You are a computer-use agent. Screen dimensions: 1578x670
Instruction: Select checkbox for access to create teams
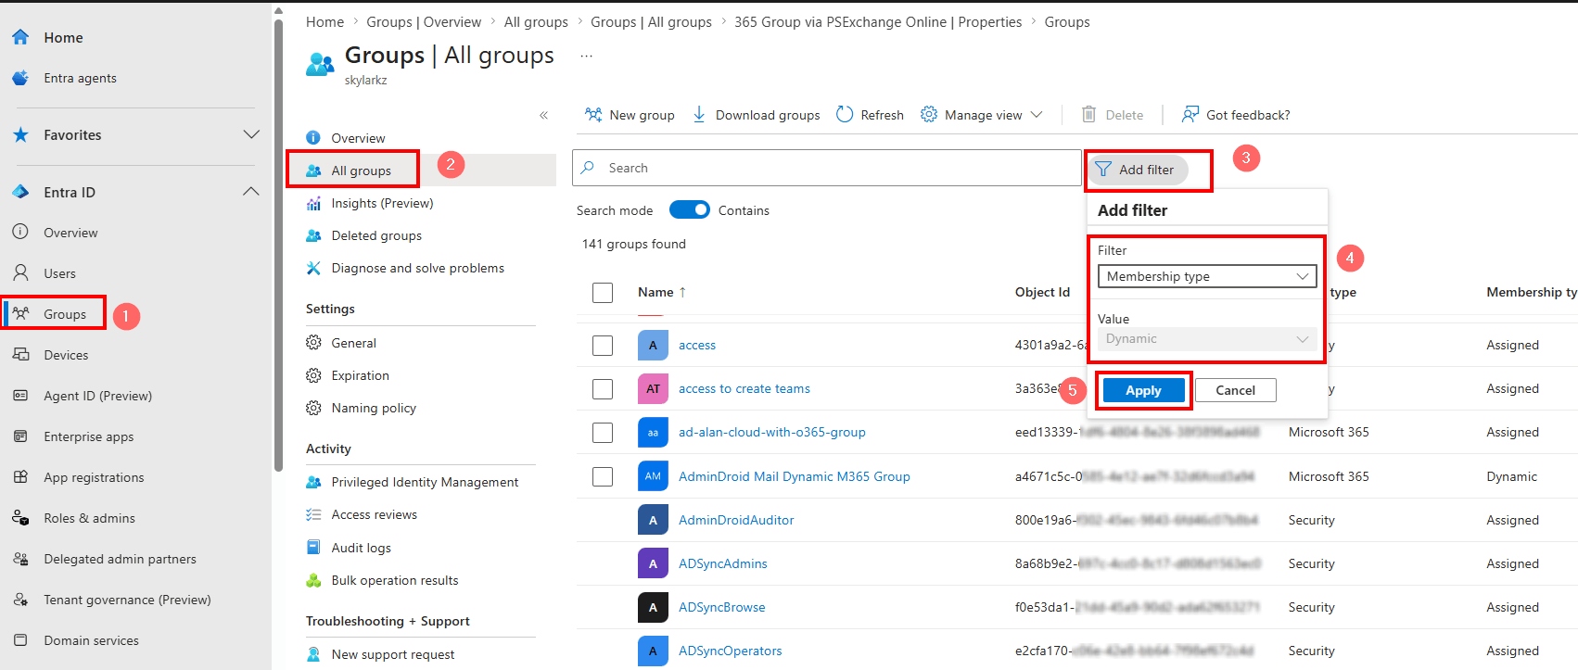click(x=603, y=389)
